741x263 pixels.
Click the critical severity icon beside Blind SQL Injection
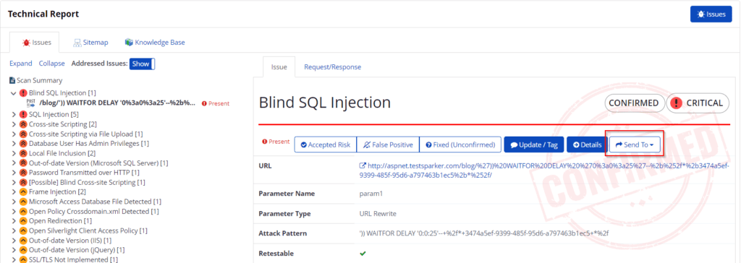click(23, 93)
